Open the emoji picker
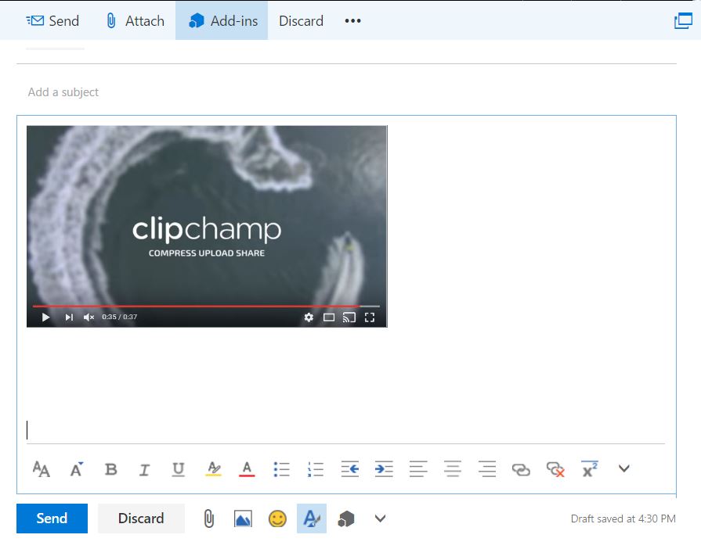701x549 pixels. [277, 518]
